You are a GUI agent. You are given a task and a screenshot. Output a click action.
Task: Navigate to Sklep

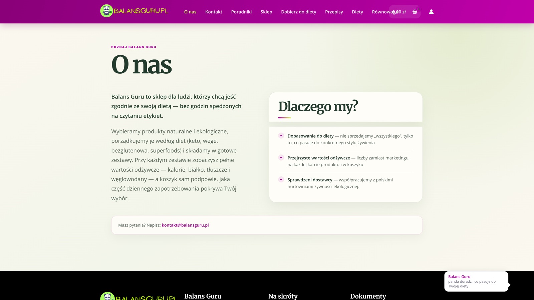[266, 12]
